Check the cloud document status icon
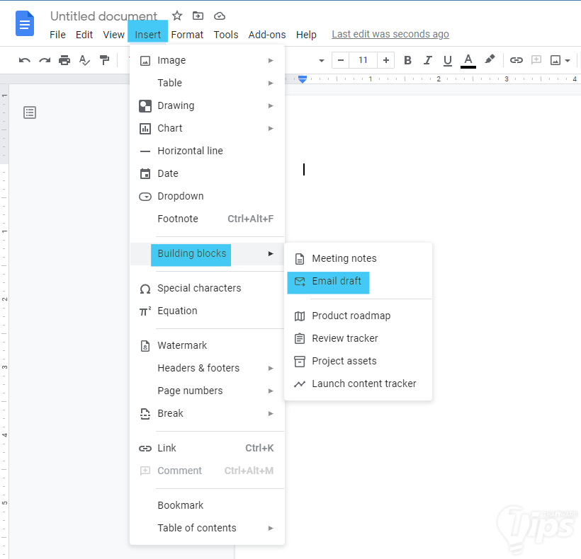Screen dimensions: 581x559 (x=220, y=16)
